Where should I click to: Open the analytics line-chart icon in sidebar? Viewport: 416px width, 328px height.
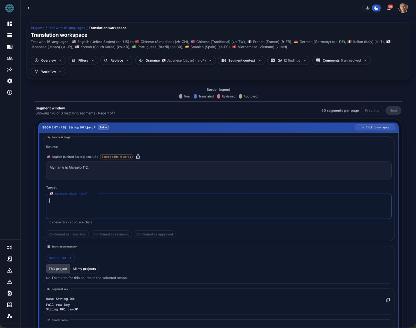(10, 70)
